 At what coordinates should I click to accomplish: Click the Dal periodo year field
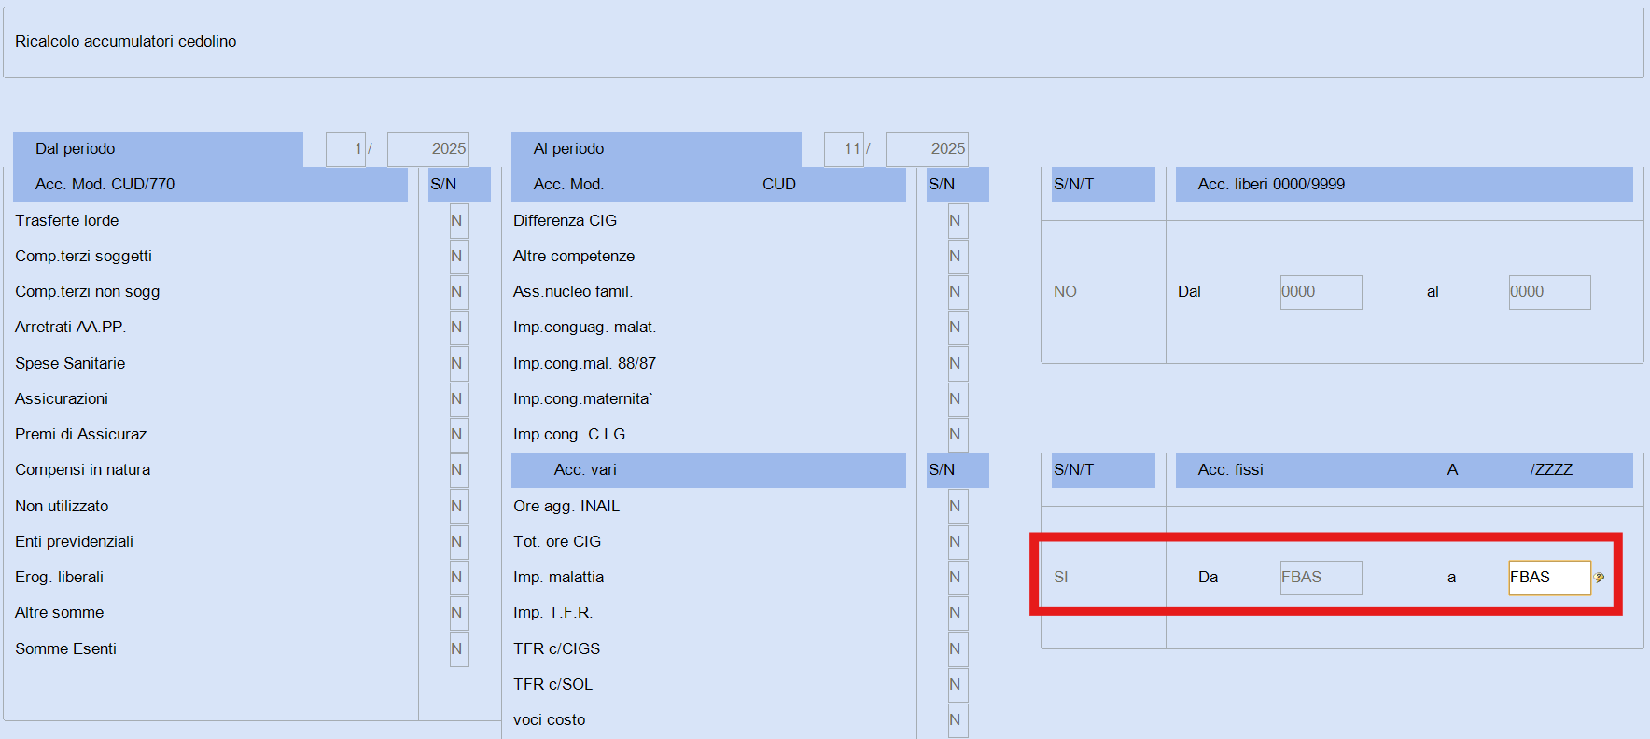click(x=428, y=149)
